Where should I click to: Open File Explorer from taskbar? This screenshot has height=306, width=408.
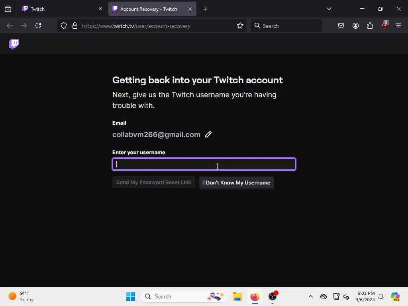[237, 296]
